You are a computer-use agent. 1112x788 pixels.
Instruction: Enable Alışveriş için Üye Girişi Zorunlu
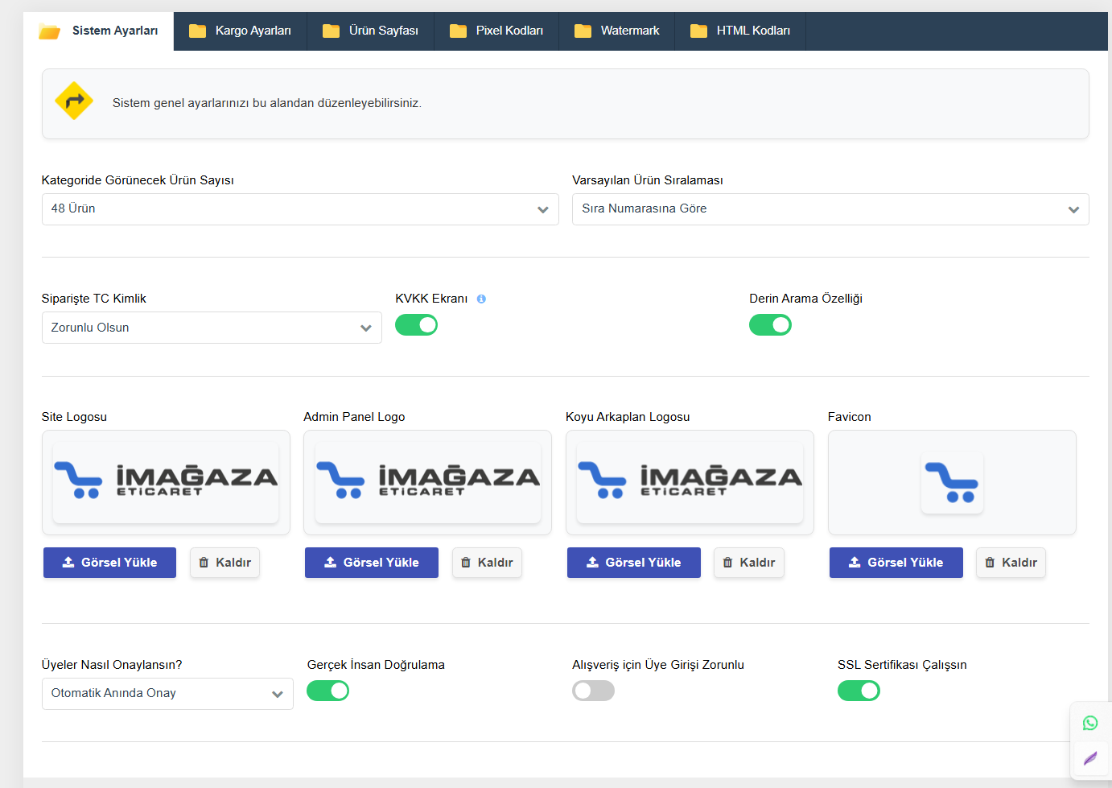tap(593, 691)
